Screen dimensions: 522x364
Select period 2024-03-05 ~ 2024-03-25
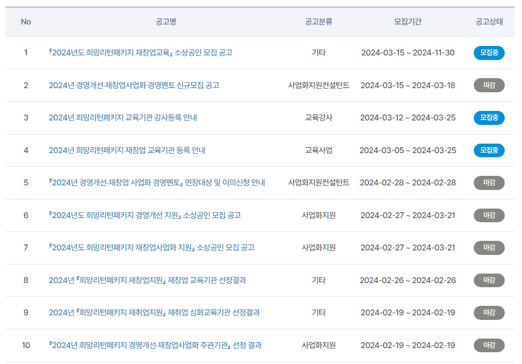point(408,150)
